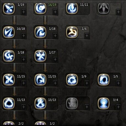Click the four-point star skill with 11/15
This screenshot has height=126, width=126.
[9, 80]
